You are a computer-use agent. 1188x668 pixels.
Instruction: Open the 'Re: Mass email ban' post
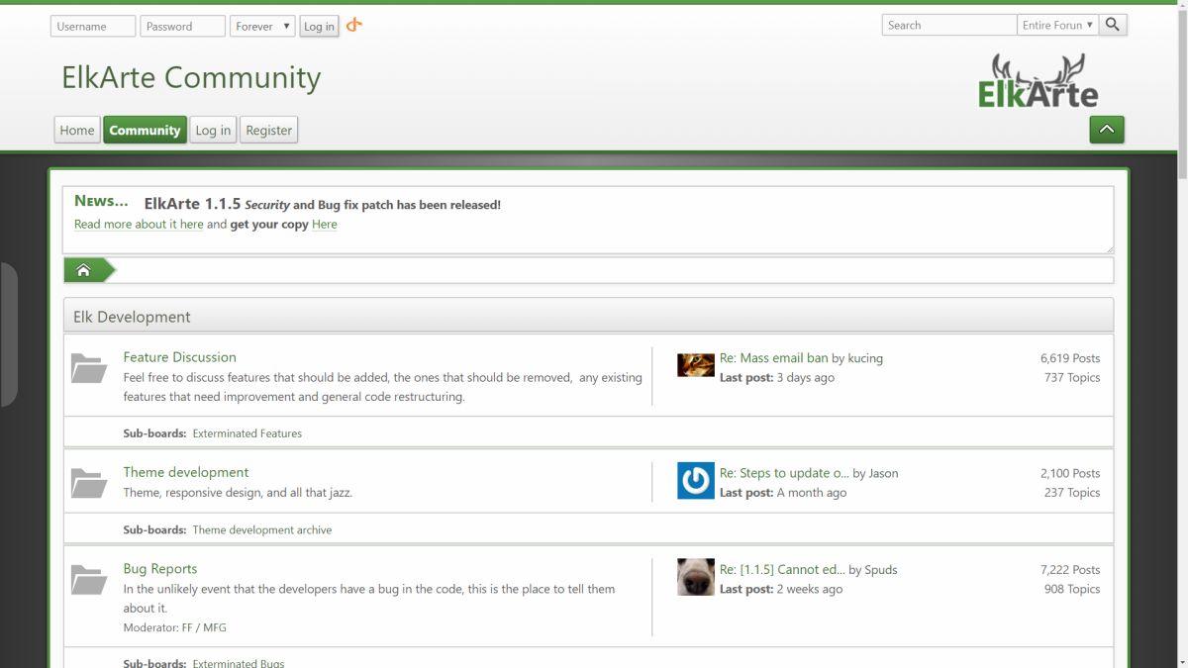(x=774, y=358)
